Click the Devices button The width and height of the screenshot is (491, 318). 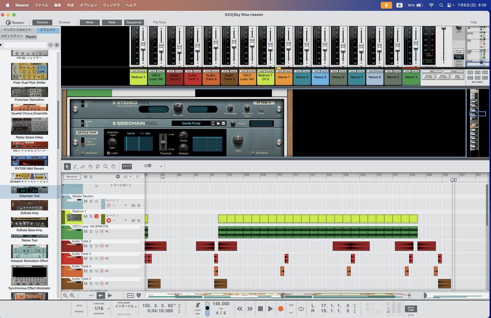click(x=42, y=22)
